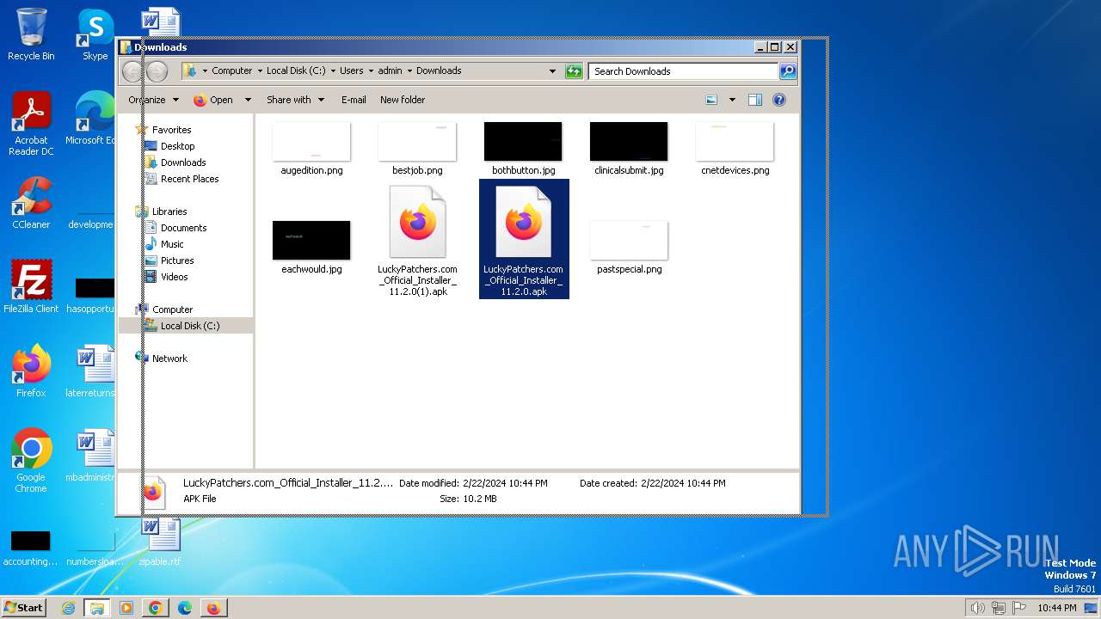Image resolution: width=1101 pixels, height=619 pixels.
Task: Click the search magnifier button
Action: point(787,71)
